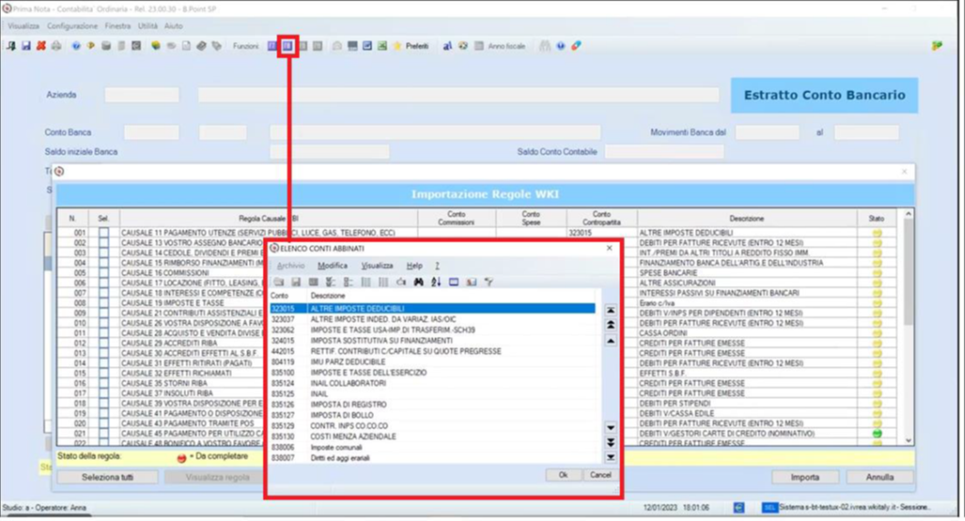965x521 pixels.
Task: Click the binoculars icon in the main toolbar
Action: pos(545,46)
